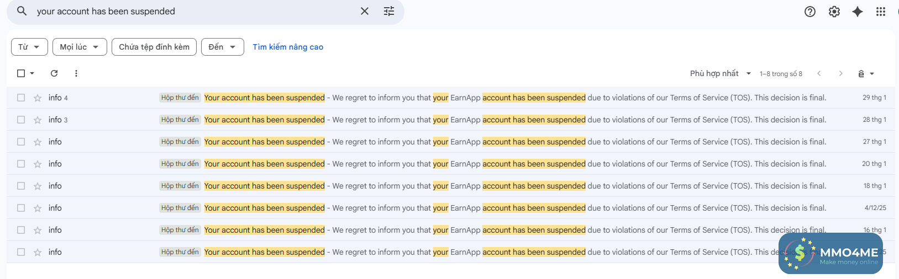Open the email dated 4/12/25

pos(450,208)
